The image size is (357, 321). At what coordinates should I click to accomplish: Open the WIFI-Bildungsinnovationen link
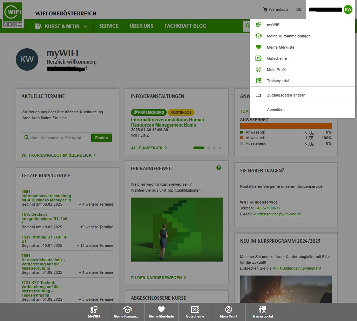pyautogui.click(x=296, y=268)
